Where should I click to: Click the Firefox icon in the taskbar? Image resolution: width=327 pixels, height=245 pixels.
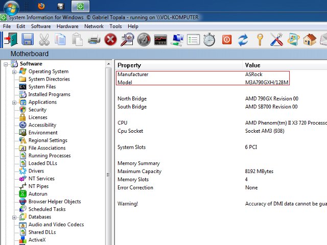(41, 6)
